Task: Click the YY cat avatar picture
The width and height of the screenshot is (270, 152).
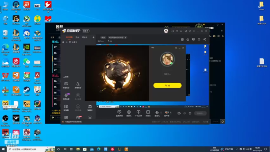Action: pyautogui.click(x=167, y=59)
